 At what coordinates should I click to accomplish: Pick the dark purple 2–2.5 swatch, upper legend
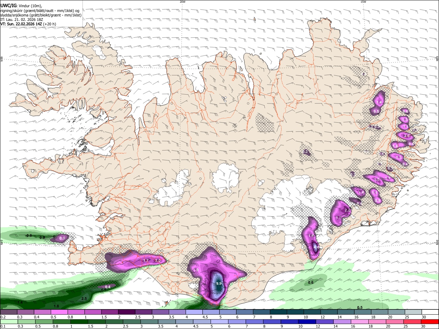pos(127,312)
